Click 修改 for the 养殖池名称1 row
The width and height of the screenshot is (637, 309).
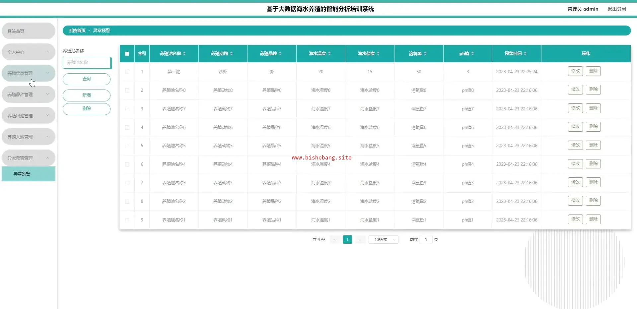point(575,219)
